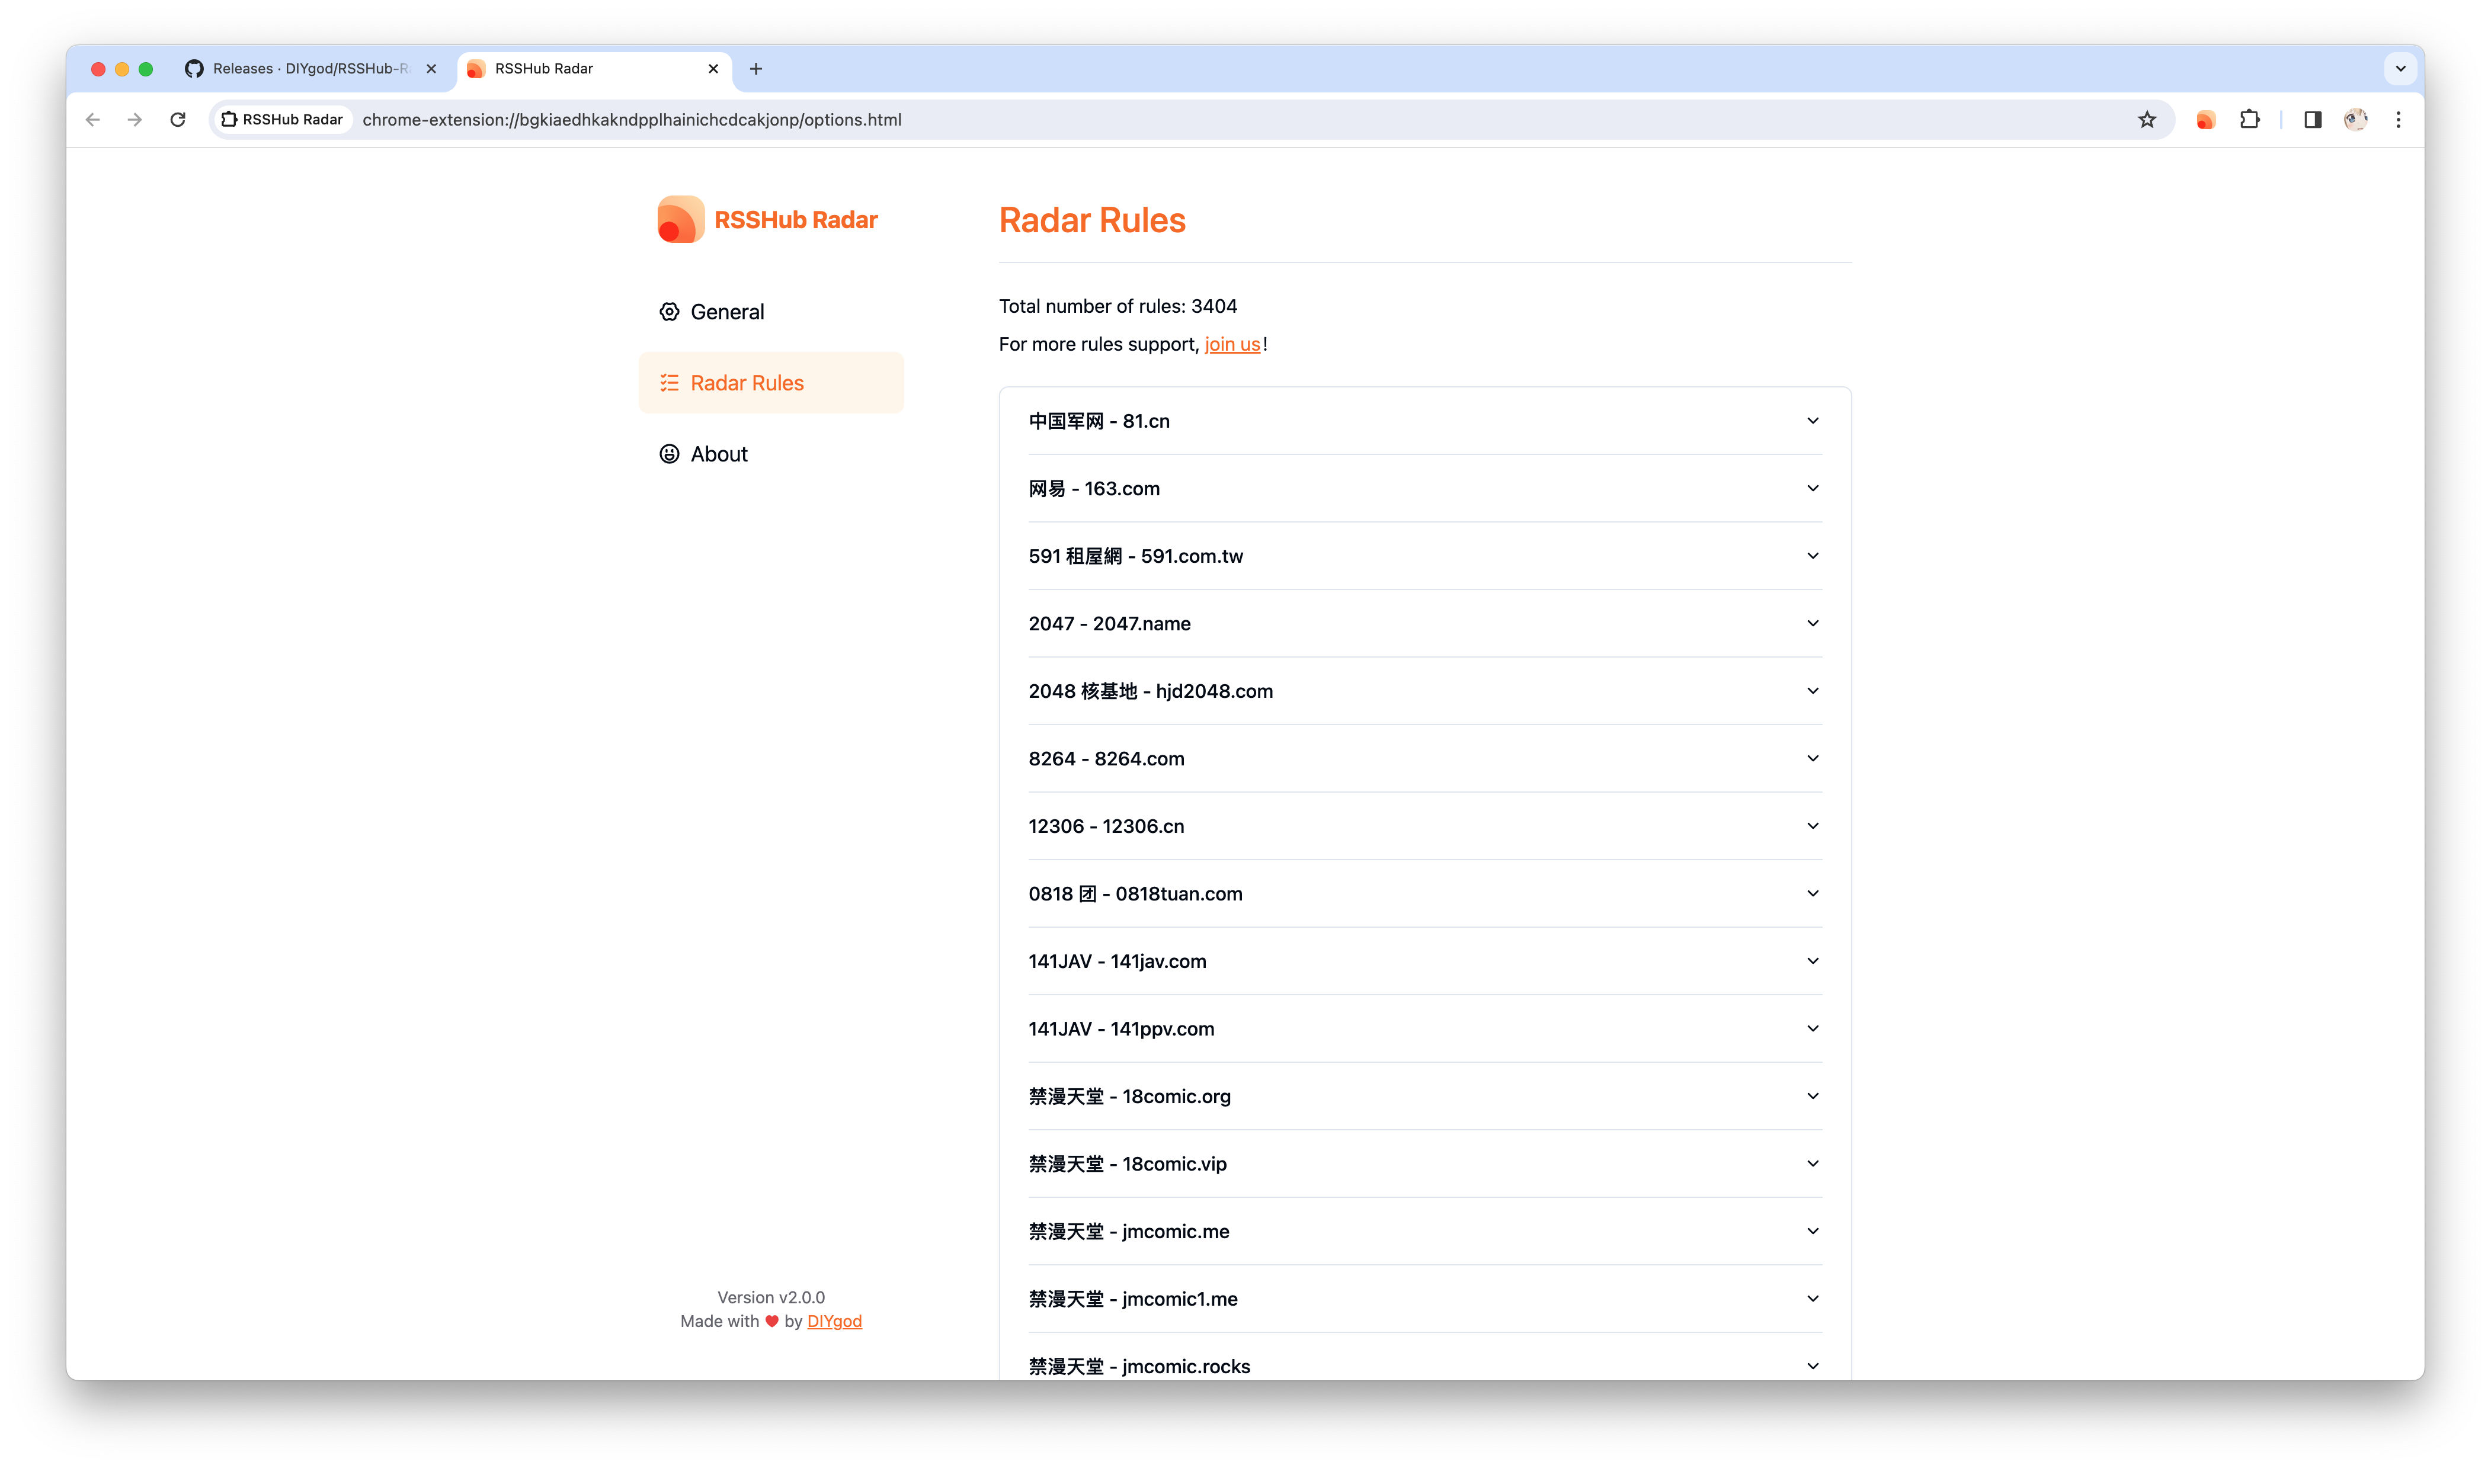Open the browser side panel icon
Viewport: 2491px width, 1468px height.
coord(2312,120)
